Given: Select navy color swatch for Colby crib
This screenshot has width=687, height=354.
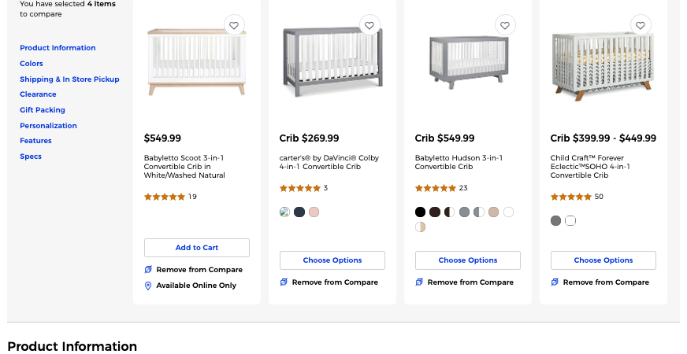Looking at the screenshot, I should 299,212.
